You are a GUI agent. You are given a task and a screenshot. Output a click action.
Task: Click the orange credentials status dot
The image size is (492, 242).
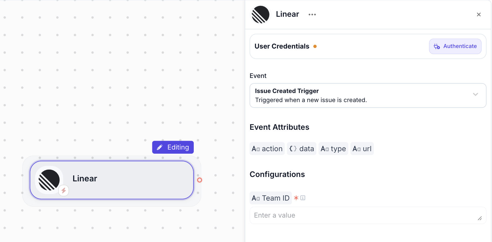315,46
